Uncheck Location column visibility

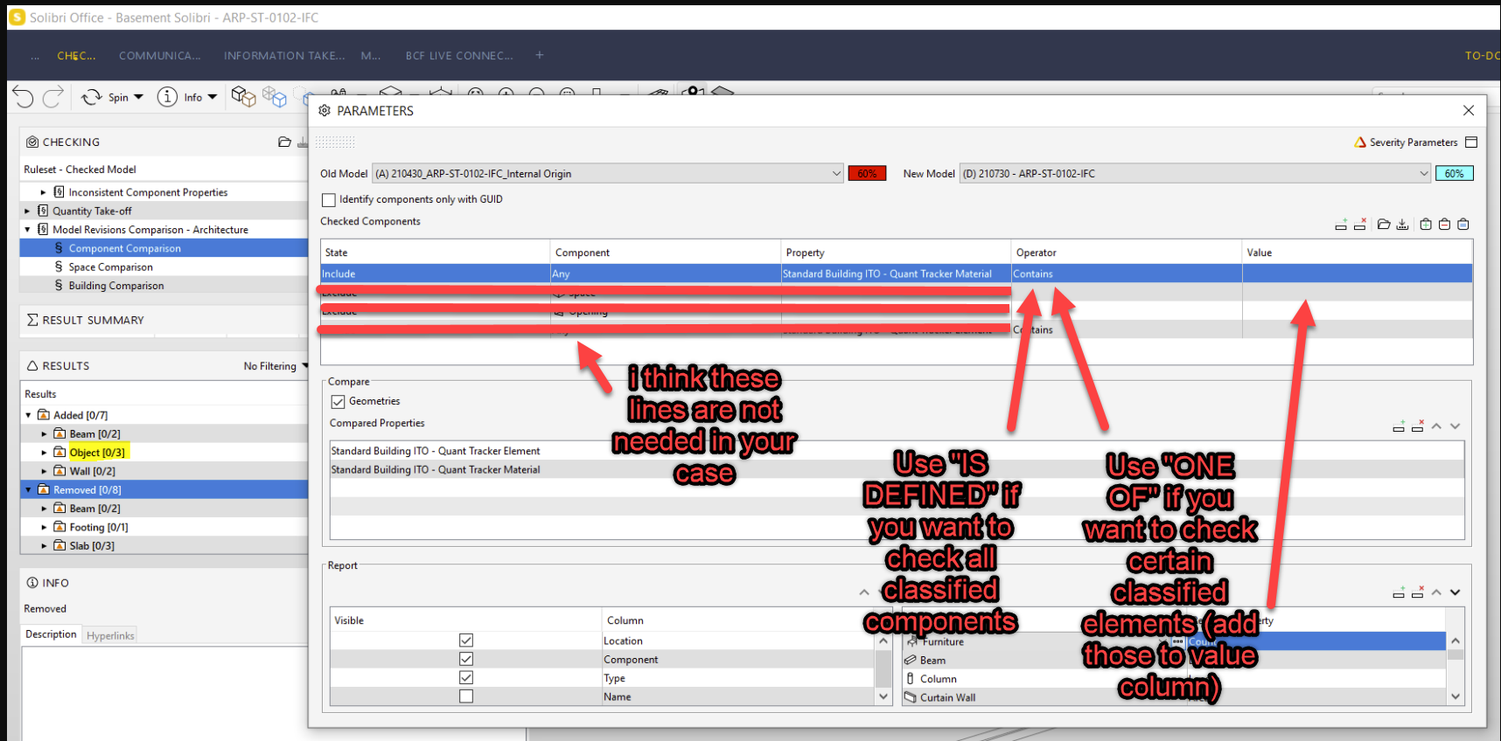pos(466,641)
